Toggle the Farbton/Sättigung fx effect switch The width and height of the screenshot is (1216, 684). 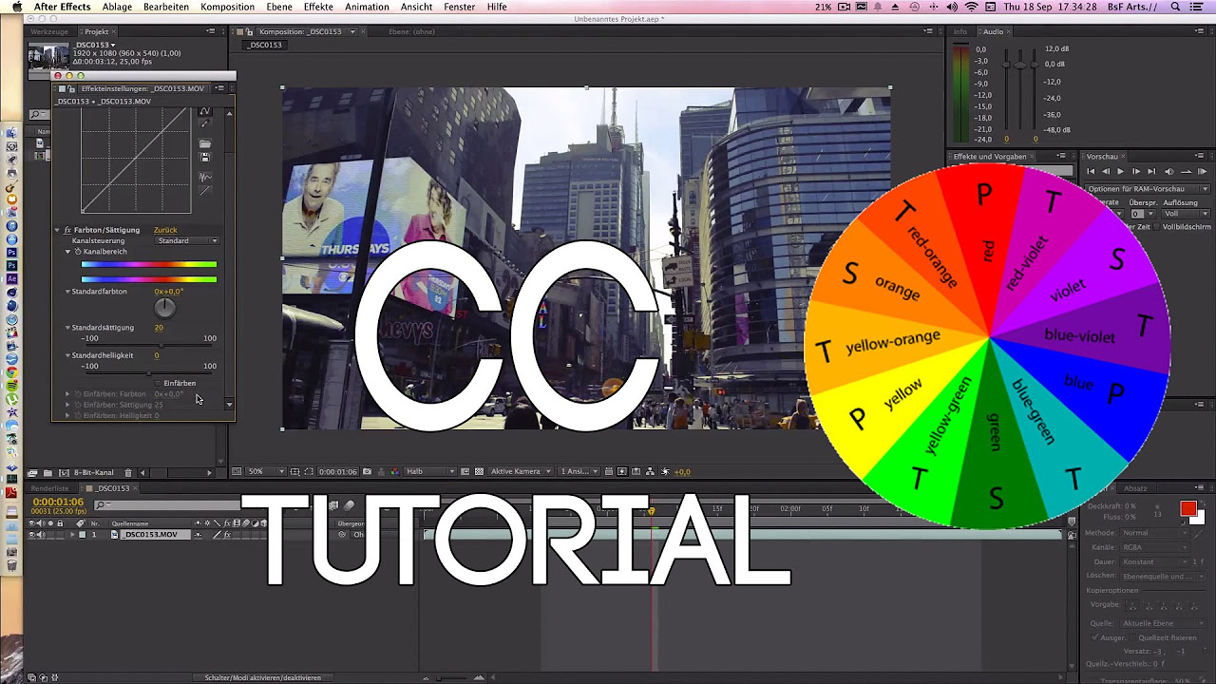pos(67,230)
